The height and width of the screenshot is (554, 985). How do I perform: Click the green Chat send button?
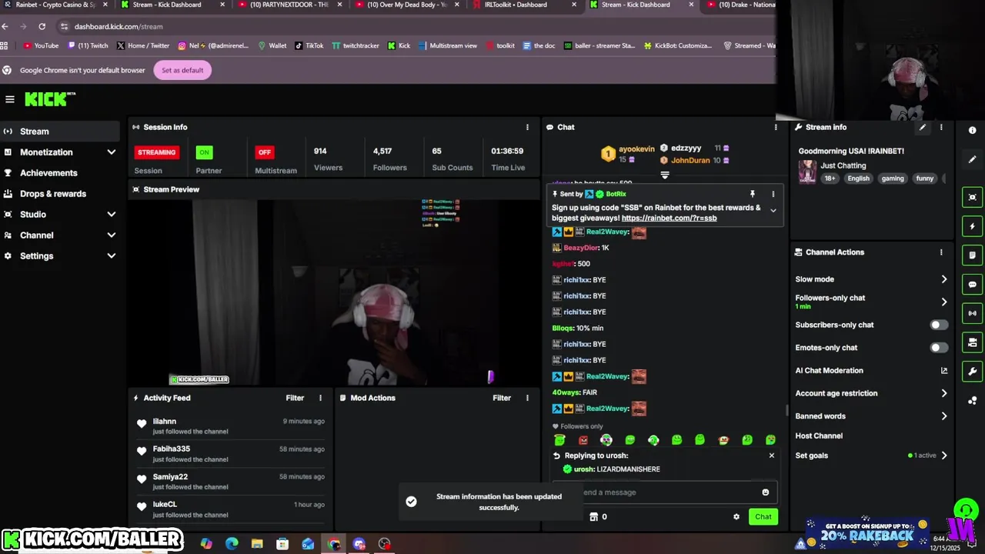[x=763, y=517]
